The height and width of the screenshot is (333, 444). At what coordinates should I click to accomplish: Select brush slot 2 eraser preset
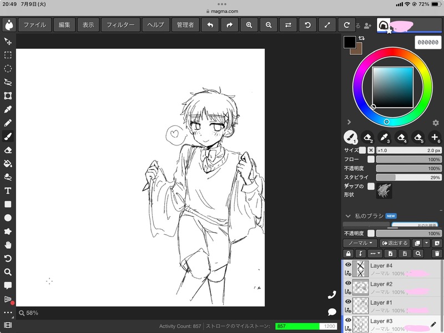coord(367,137)
